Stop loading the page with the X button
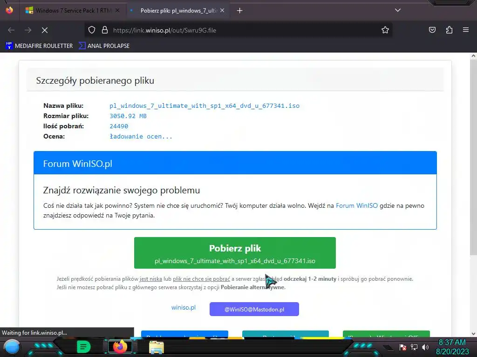477x357 pixels. pyautogui.click(x=45, y=30)
